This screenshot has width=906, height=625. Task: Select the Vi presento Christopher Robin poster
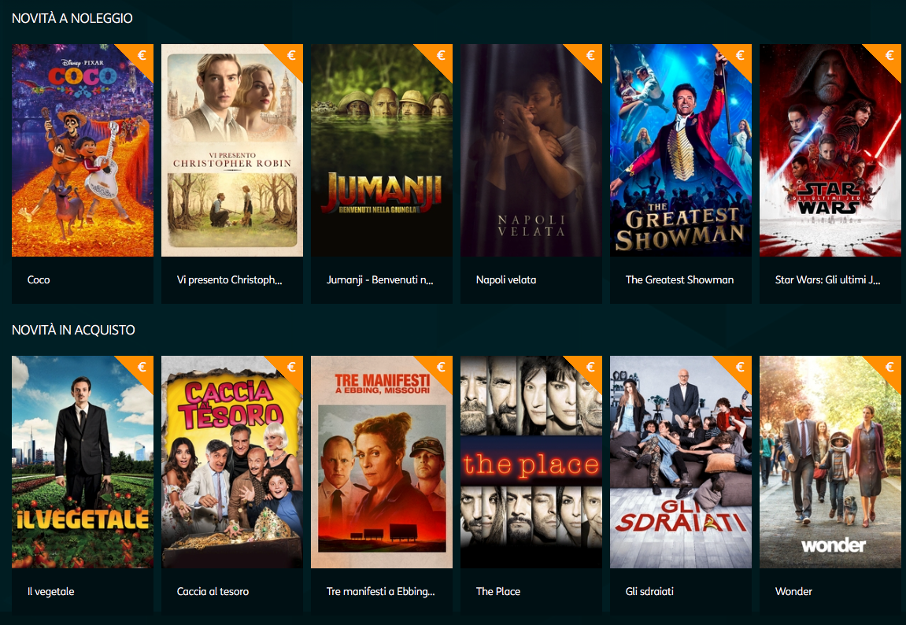(231, 150)
